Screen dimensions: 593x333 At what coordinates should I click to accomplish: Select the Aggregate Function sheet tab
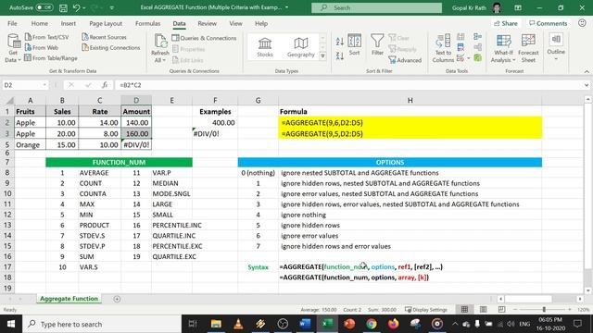click(x=69, y=299)
